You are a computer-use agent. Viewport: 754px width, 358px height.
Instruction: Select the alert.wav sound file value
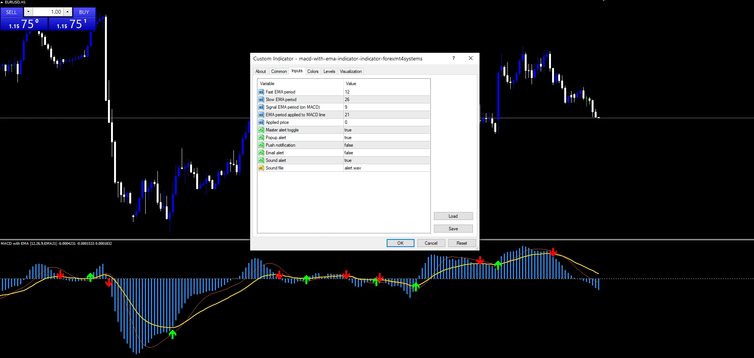point(387,168)
